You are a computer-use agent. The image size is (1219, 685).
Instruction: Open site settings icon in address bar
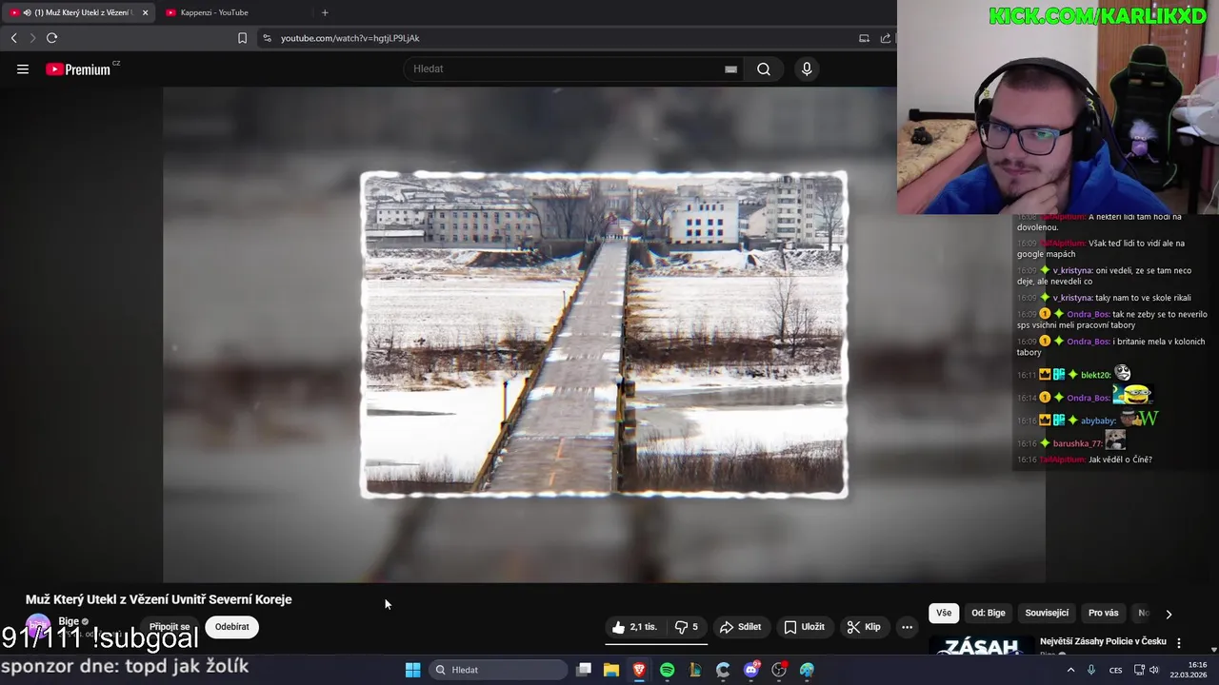(267, 38)
